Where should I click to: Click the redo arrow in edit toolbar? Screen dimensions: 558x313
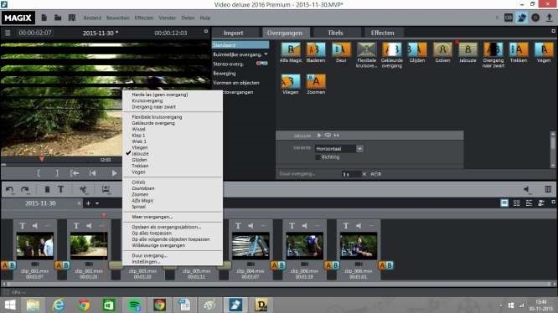(x=25, y=190)
